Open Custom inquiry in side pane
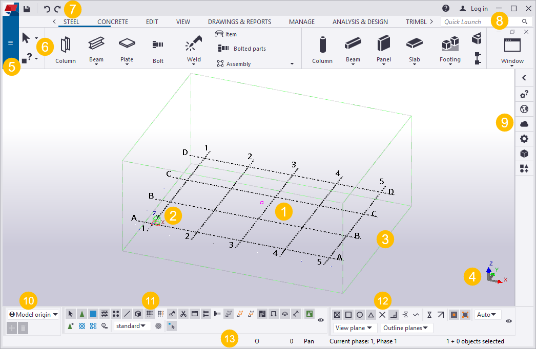 (524, 94)
